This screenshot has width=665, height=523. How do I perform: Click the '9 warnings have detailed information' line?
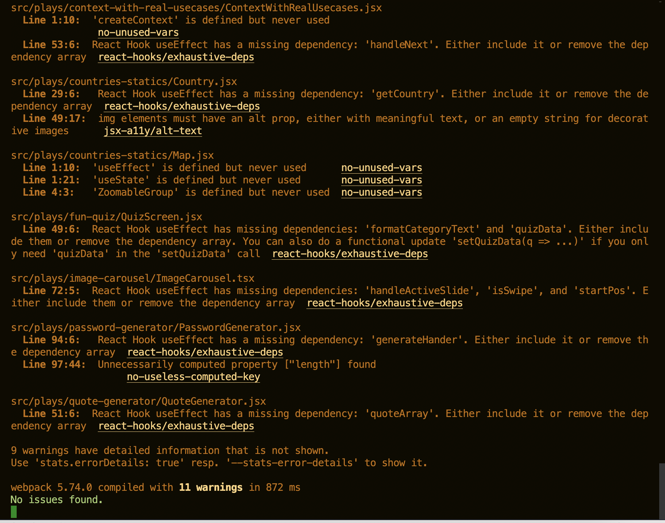pyautogui.click(x=170, y=451)
